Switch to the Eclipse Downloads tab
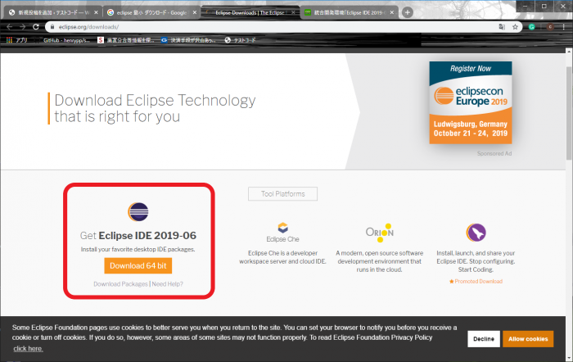This screenshot has width=573, height=362. 250,12
